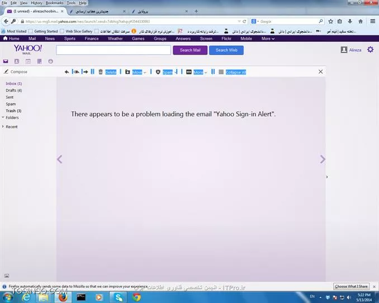This screenshot has height=303, width=379.
Task: Open the Calendar icon
Action: pos(28,61)
